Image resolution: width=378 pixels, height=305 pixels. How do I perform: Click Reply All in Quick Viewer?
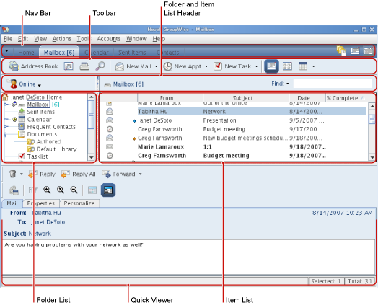point(78,174)
